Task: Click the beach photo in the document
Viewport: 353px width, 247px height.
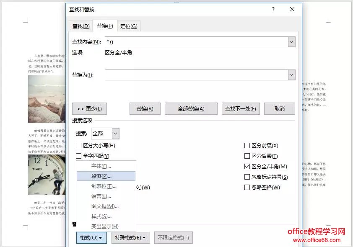Action: coord(47,99)
